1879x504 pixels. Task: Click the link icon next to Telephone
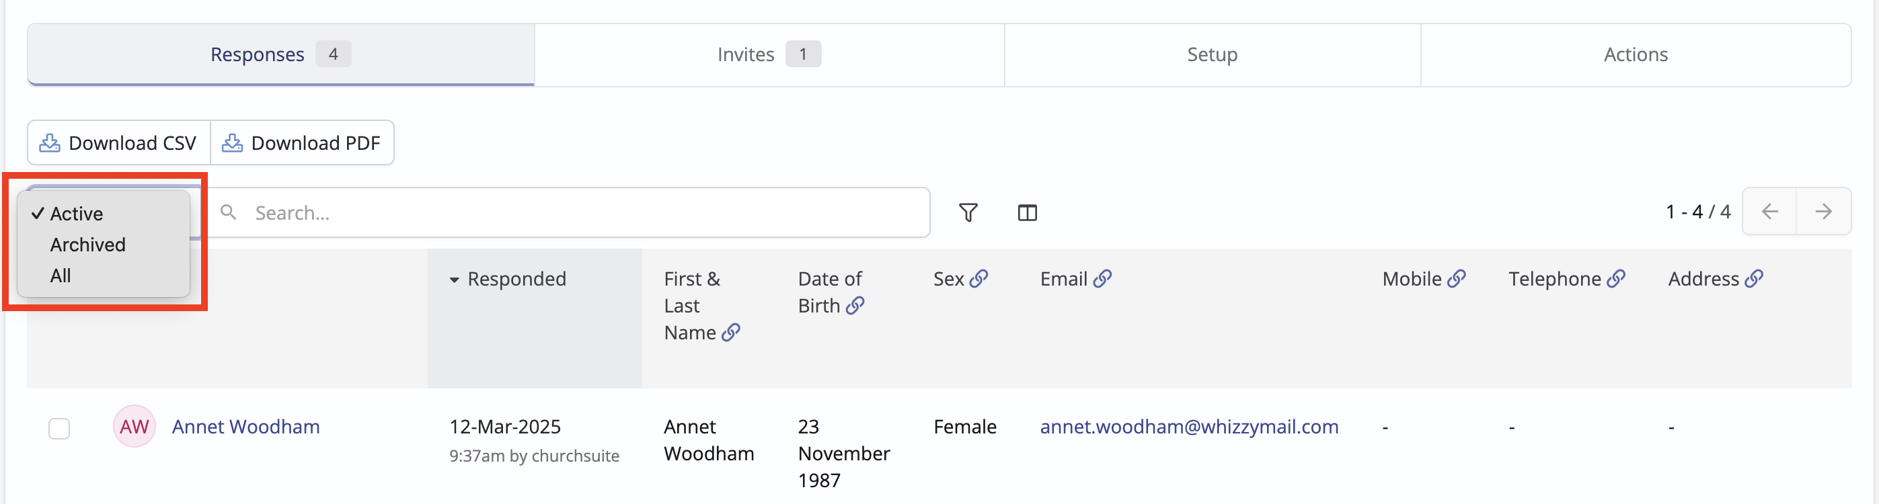pyautogui.click(x=1617, y=279)
